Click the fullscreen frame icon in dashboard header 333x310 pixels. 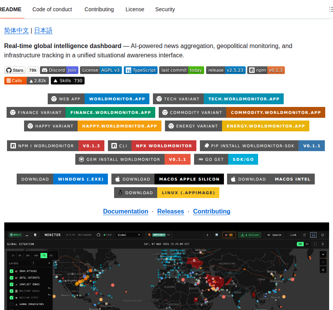click(314, 235)
